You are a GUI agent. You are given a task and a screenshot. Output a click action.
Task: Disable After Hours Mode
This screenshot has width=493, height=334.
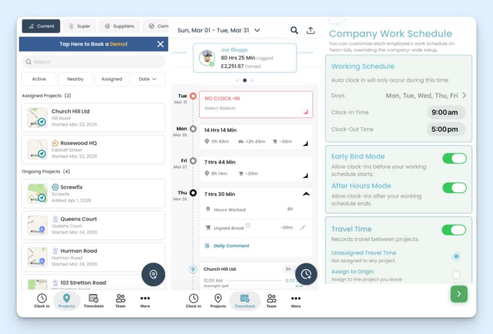coord(454,188)
